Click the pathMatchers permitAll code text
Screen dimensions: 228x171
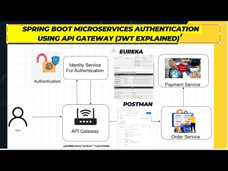click(x=86, y=146)
